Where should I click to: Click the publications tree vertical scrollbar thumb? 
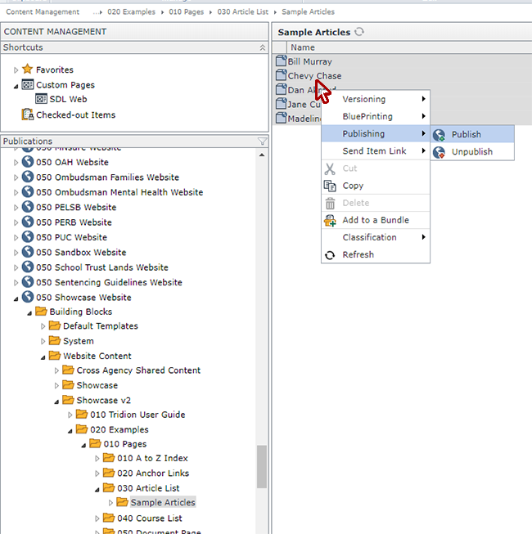(x=262, y=466)
